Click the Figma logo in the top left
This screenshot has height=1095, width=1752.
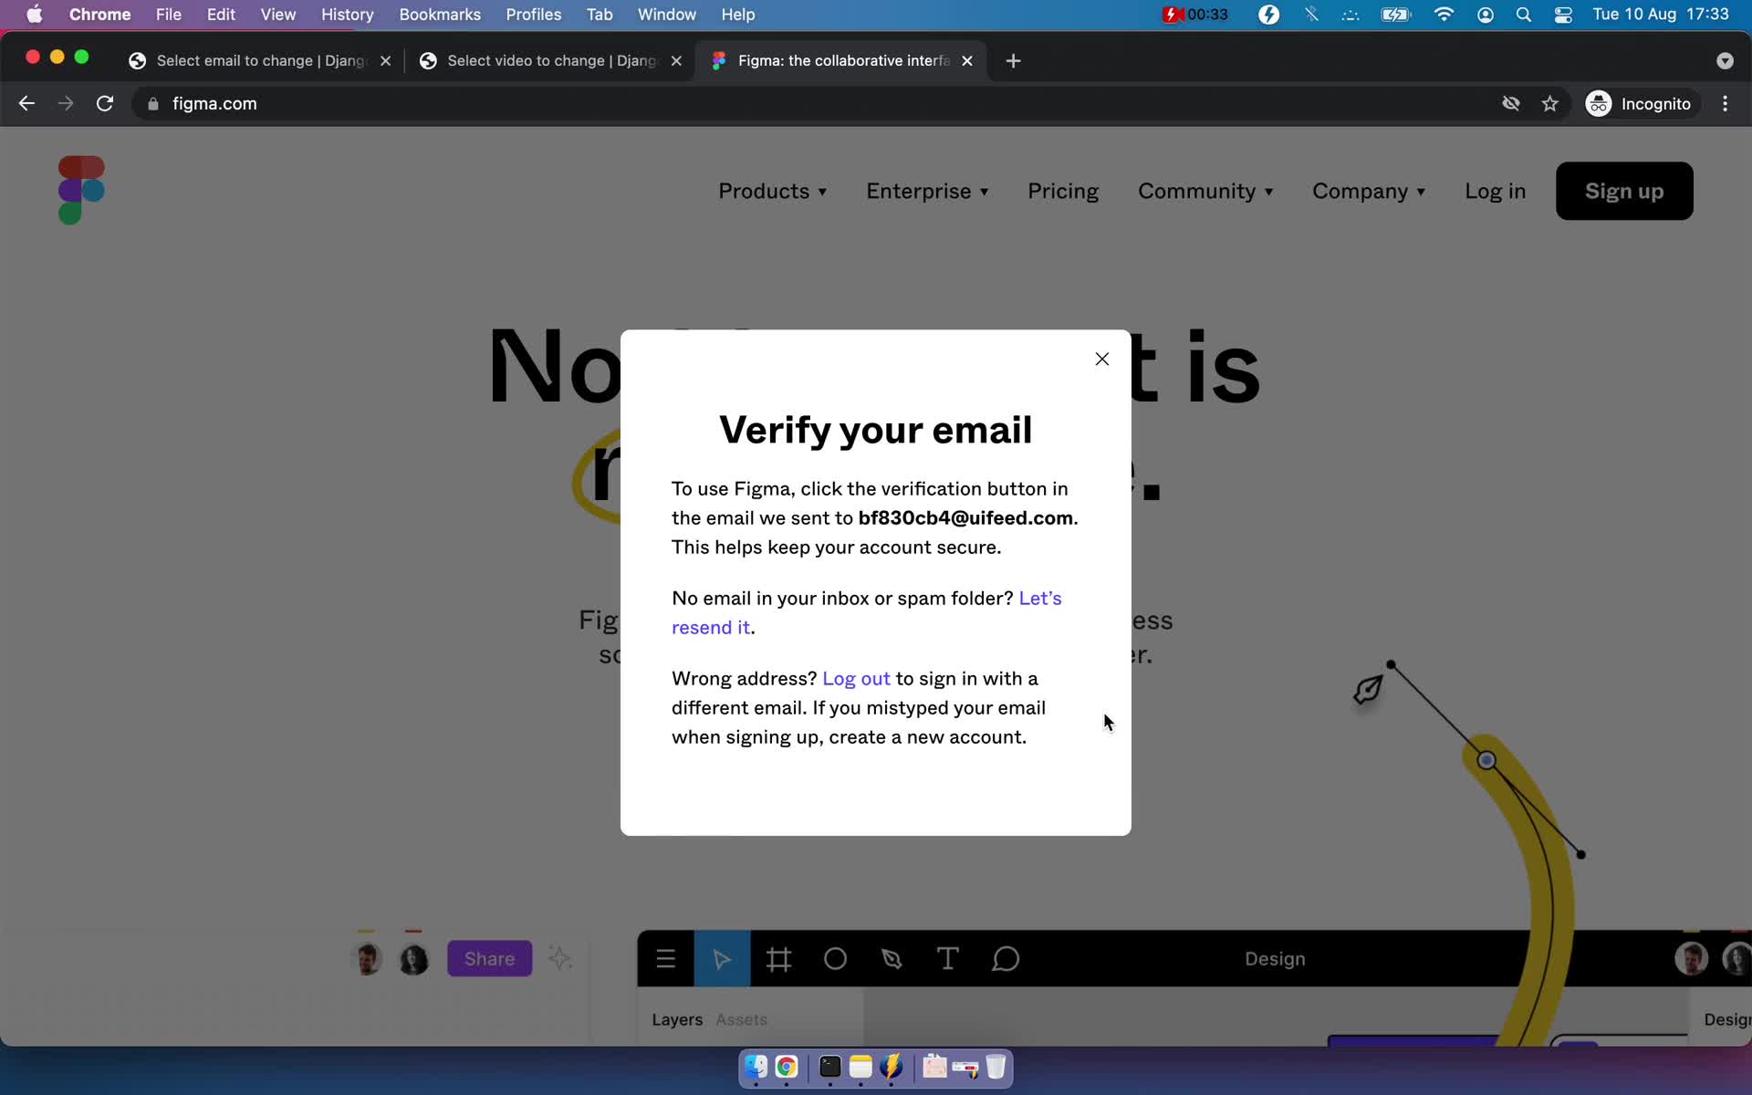pos(82,189)
